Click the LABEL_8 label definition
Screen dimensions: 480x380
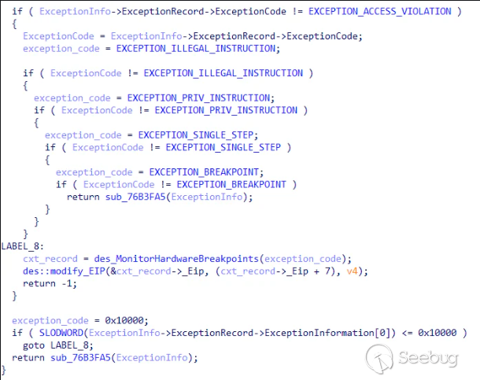click(23, 246)
